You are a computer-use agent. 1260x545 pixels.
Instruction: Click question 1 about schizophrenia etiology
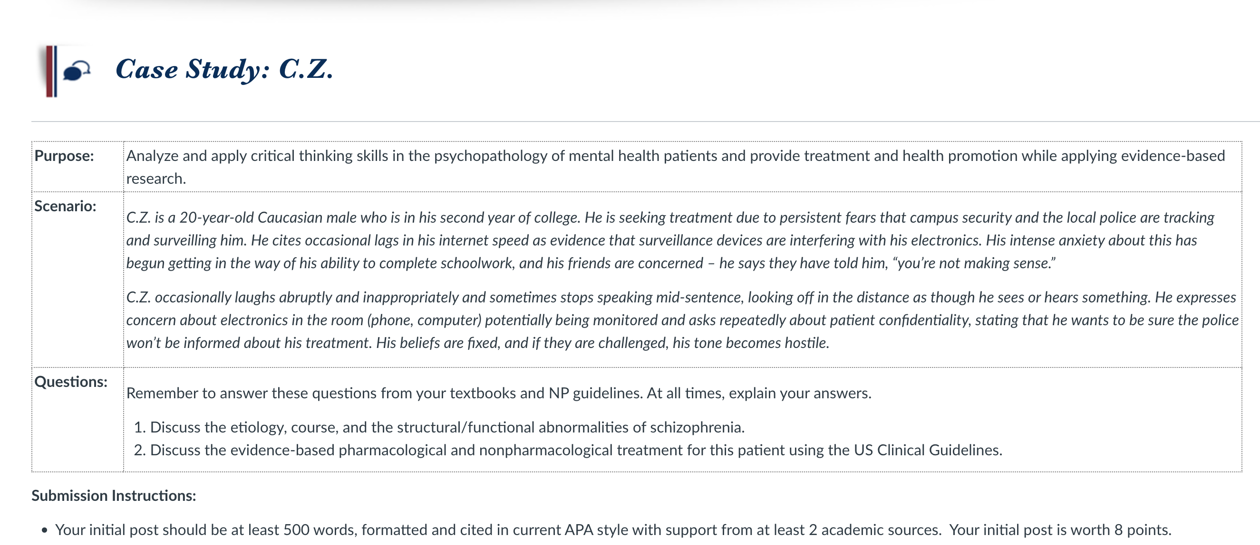439,427
